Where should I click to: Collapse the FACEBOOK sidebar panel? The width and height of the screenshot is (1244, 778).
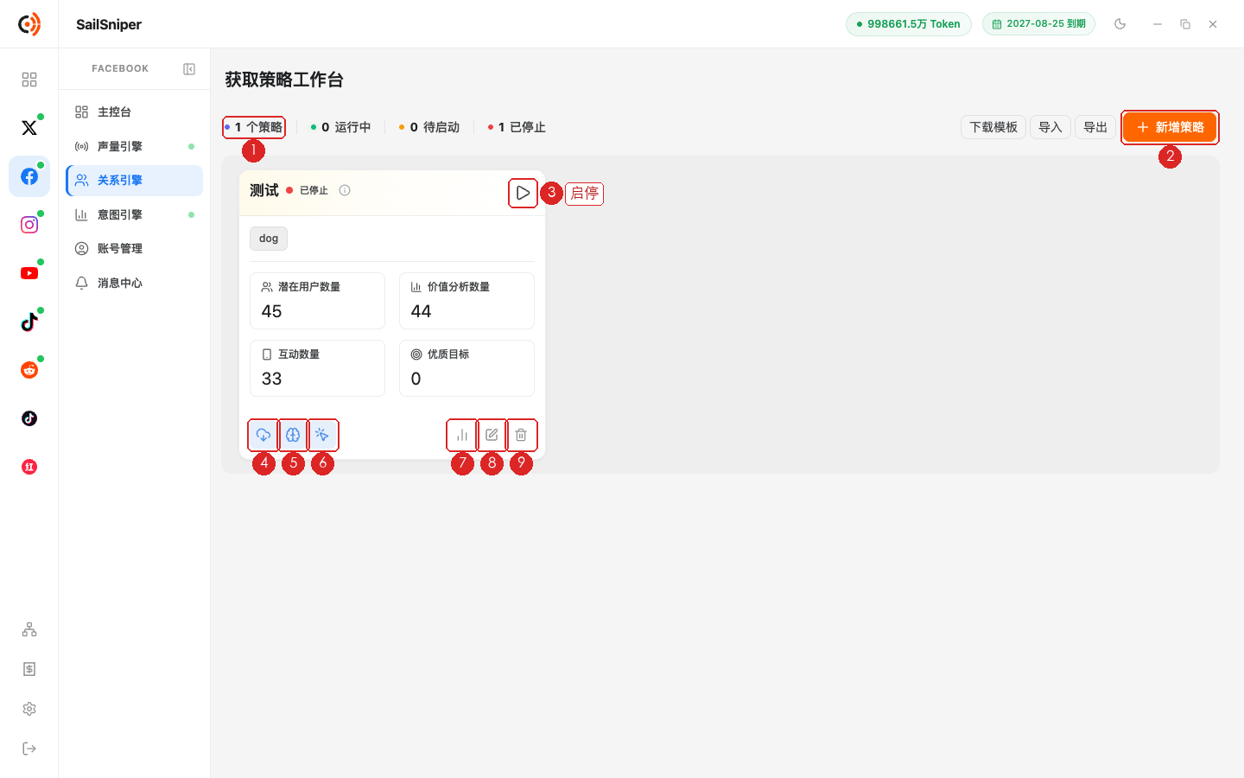[x=189, y=69]
